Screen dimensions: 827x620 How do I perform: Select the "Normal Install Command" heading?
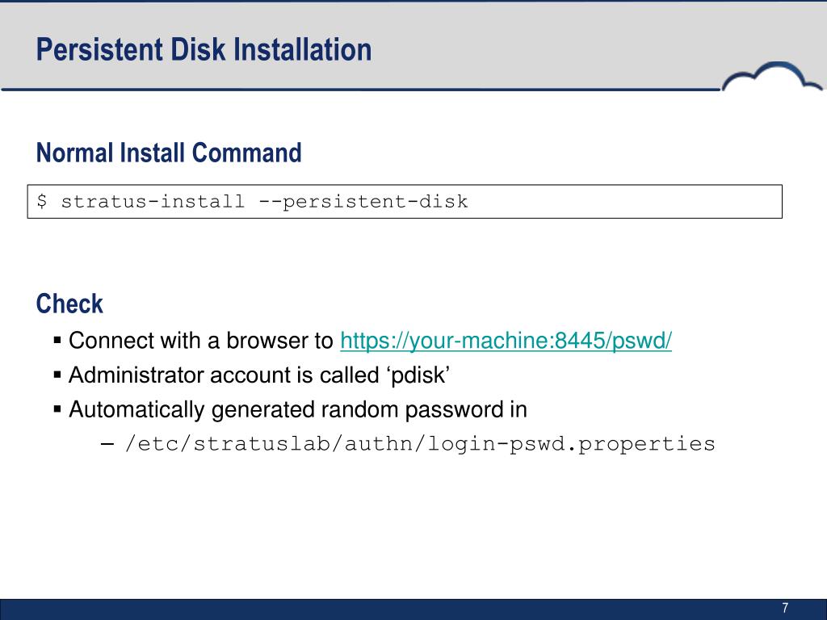(169, 153)
